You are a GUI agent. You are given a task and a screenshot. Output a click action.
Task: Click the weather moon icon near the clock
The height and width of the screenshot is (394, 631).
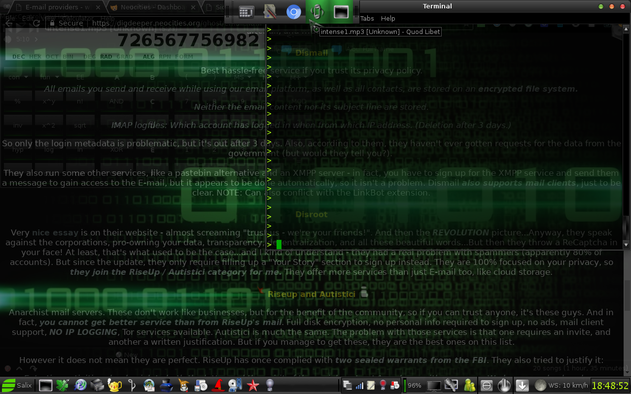(x=540, y=385)
